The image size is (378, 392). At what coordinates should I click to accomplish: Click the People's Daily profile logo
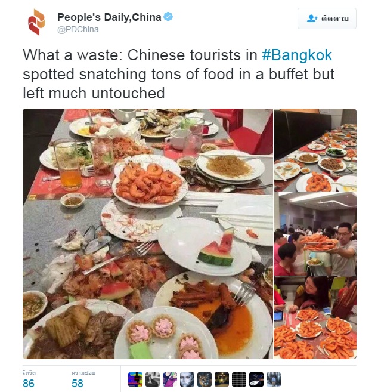click(x=36, y=22)
